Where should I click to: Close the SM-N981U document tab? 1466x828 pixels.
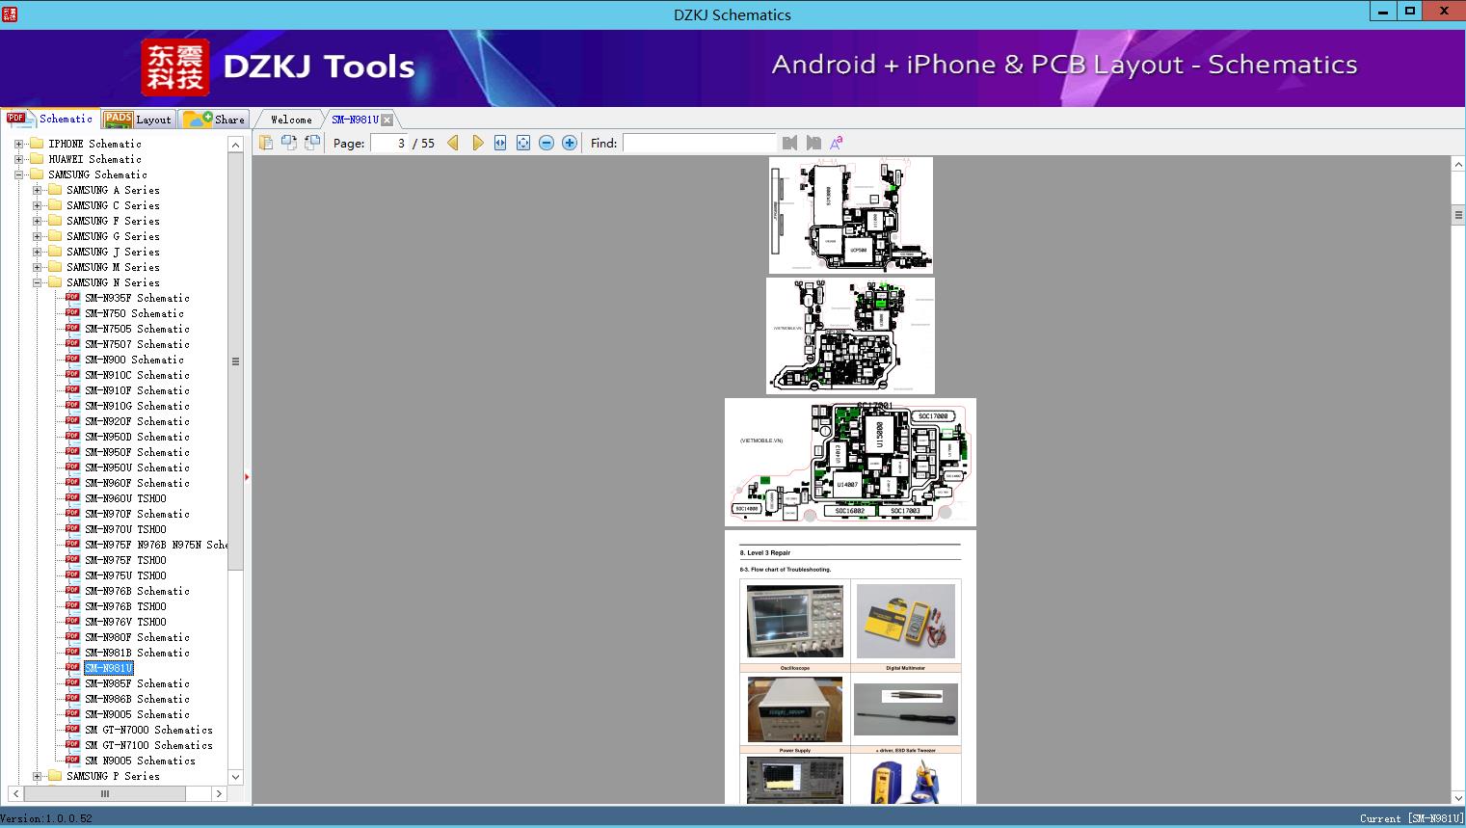pos(387,120)
